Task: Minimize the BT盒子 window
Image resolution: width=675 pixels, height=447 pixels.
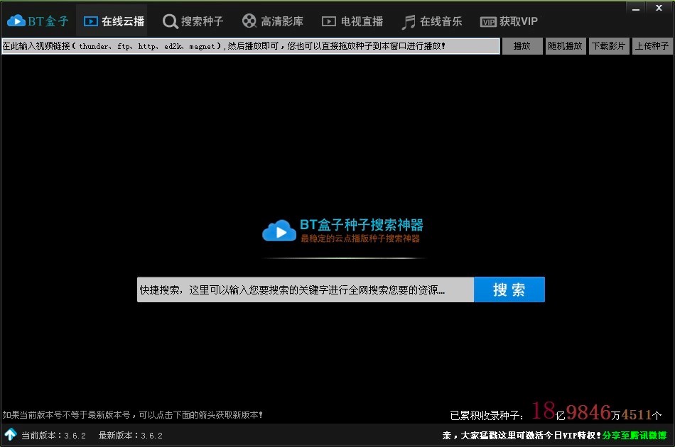Action: (636, 9)
